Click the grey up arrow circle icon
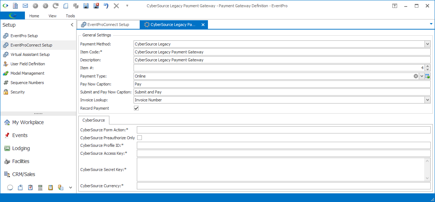 (35, 6)
